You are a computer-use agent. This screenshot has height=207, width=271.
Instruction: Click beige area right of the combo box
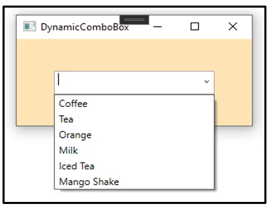tap(233, 83)
